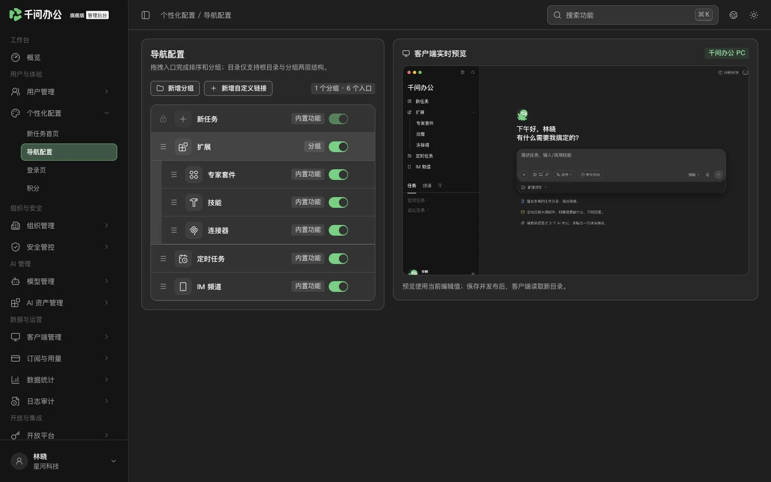The image size is (771, 482).
Task: Open the 概览 page
Action: point(64,57)
